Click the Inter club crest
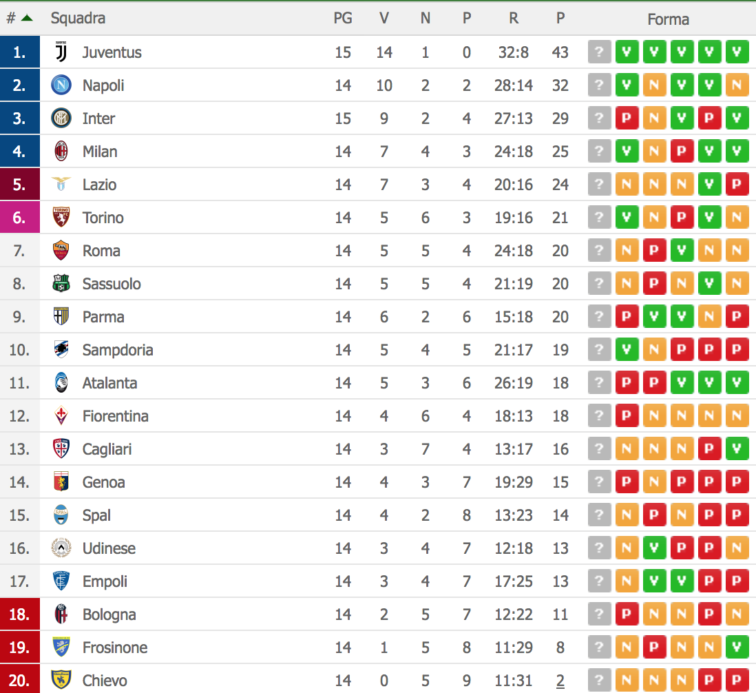This screenshot has height=693, width=756. [61, 118]
